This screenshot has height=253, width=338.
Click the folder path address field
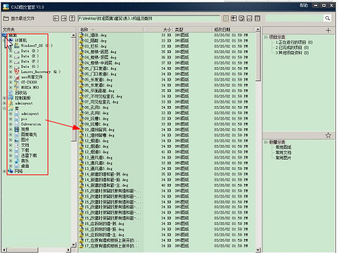tap(149, 18)
